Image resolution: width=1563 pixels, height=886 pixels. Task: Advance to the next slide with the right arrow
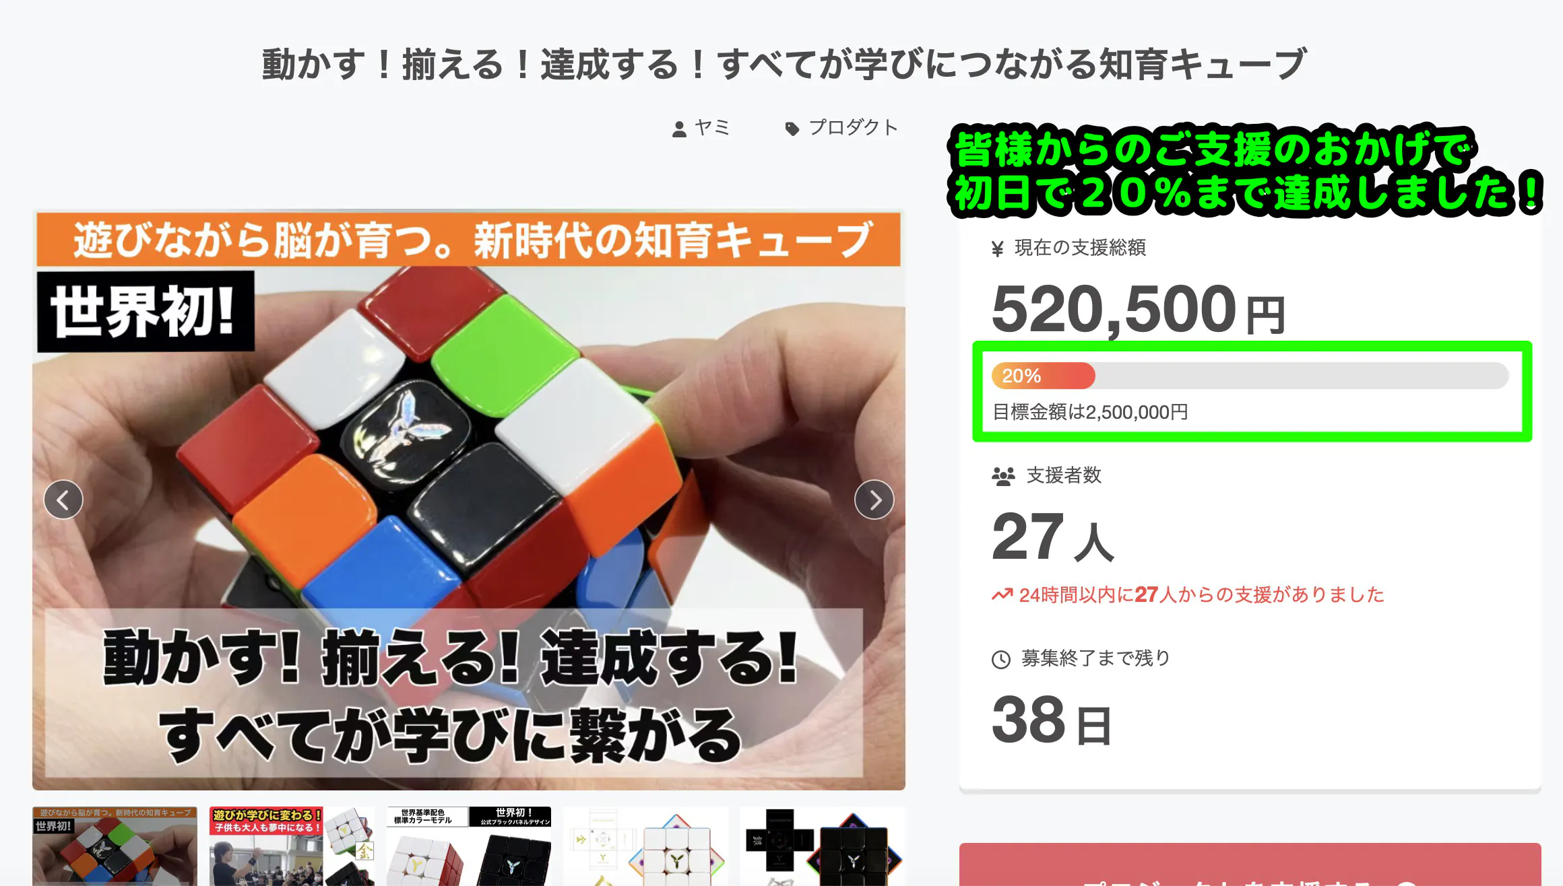[874, 500]
